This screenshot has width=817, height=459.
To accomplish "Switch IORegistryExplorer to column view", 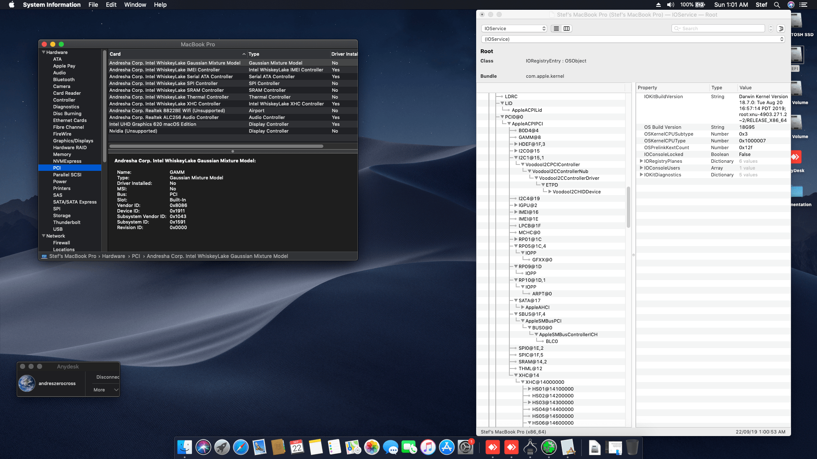I will click(x=567, y=28).
